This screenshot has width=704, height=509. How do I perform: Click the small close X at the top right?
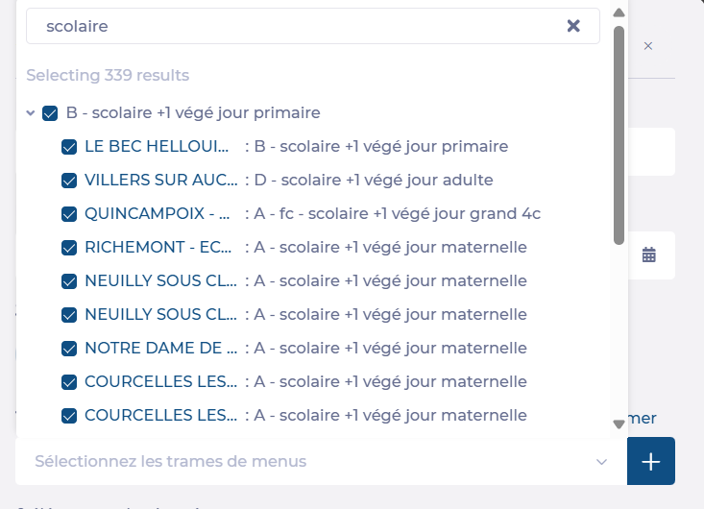(x=648, y=46)
